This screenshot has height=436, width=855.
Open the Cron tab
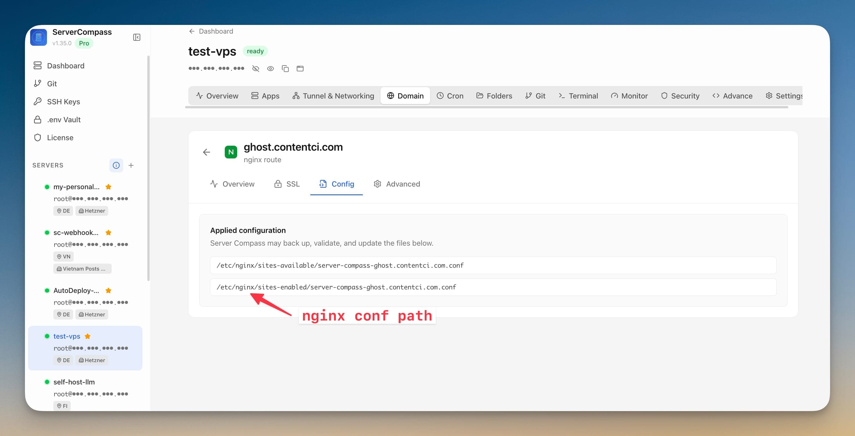[450, 96]
